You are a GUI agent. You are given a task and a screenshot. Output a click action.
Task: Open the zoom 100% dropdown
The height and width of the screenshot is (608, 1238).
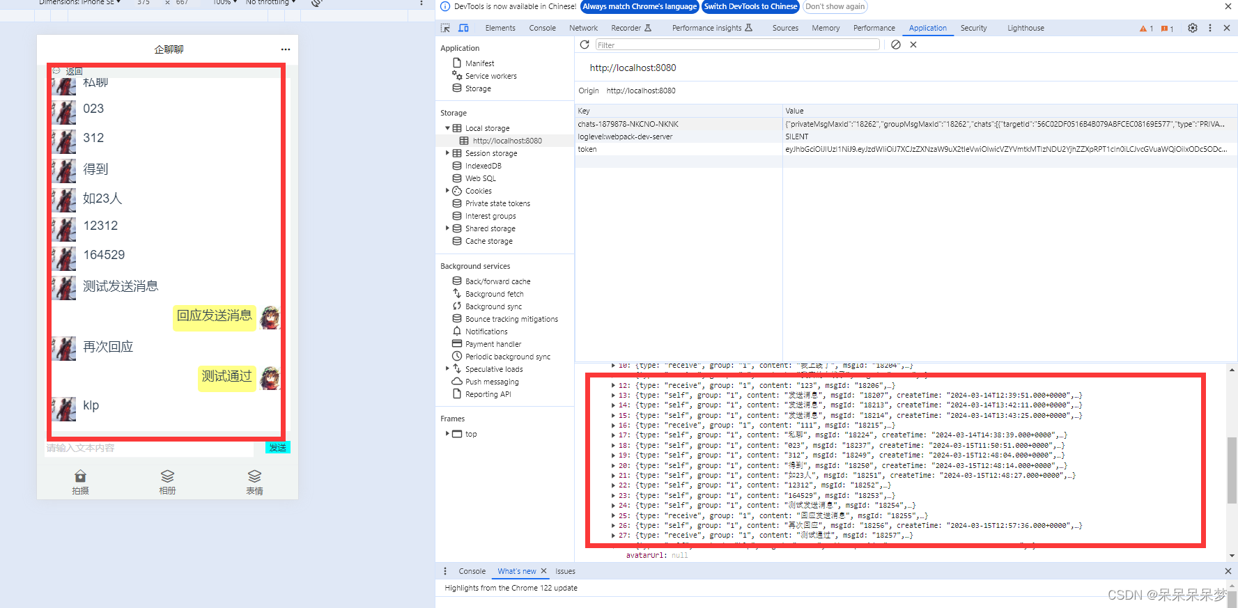[224, 3]
